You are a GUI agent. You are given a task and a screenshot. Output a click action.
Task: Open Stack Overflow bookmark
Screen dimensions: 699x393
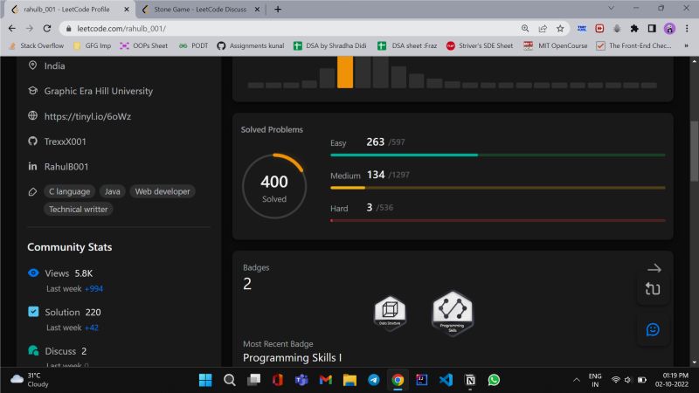(x=37, y=45)
